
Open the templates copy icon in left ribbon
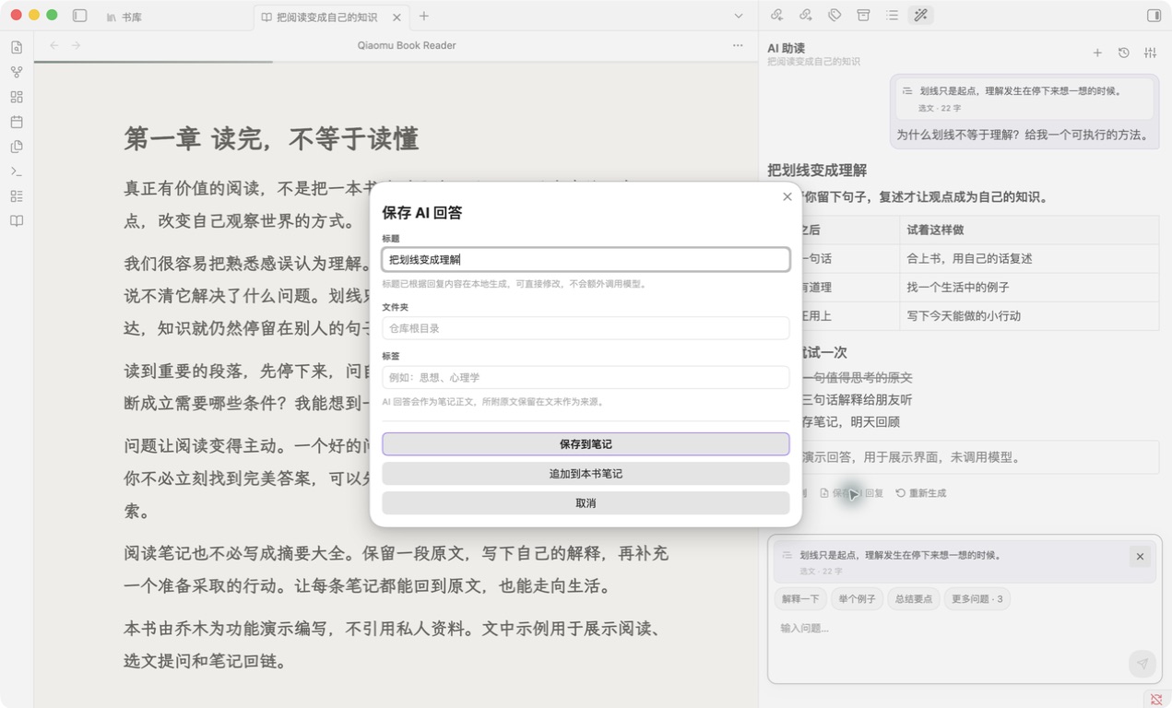[17, 147]
